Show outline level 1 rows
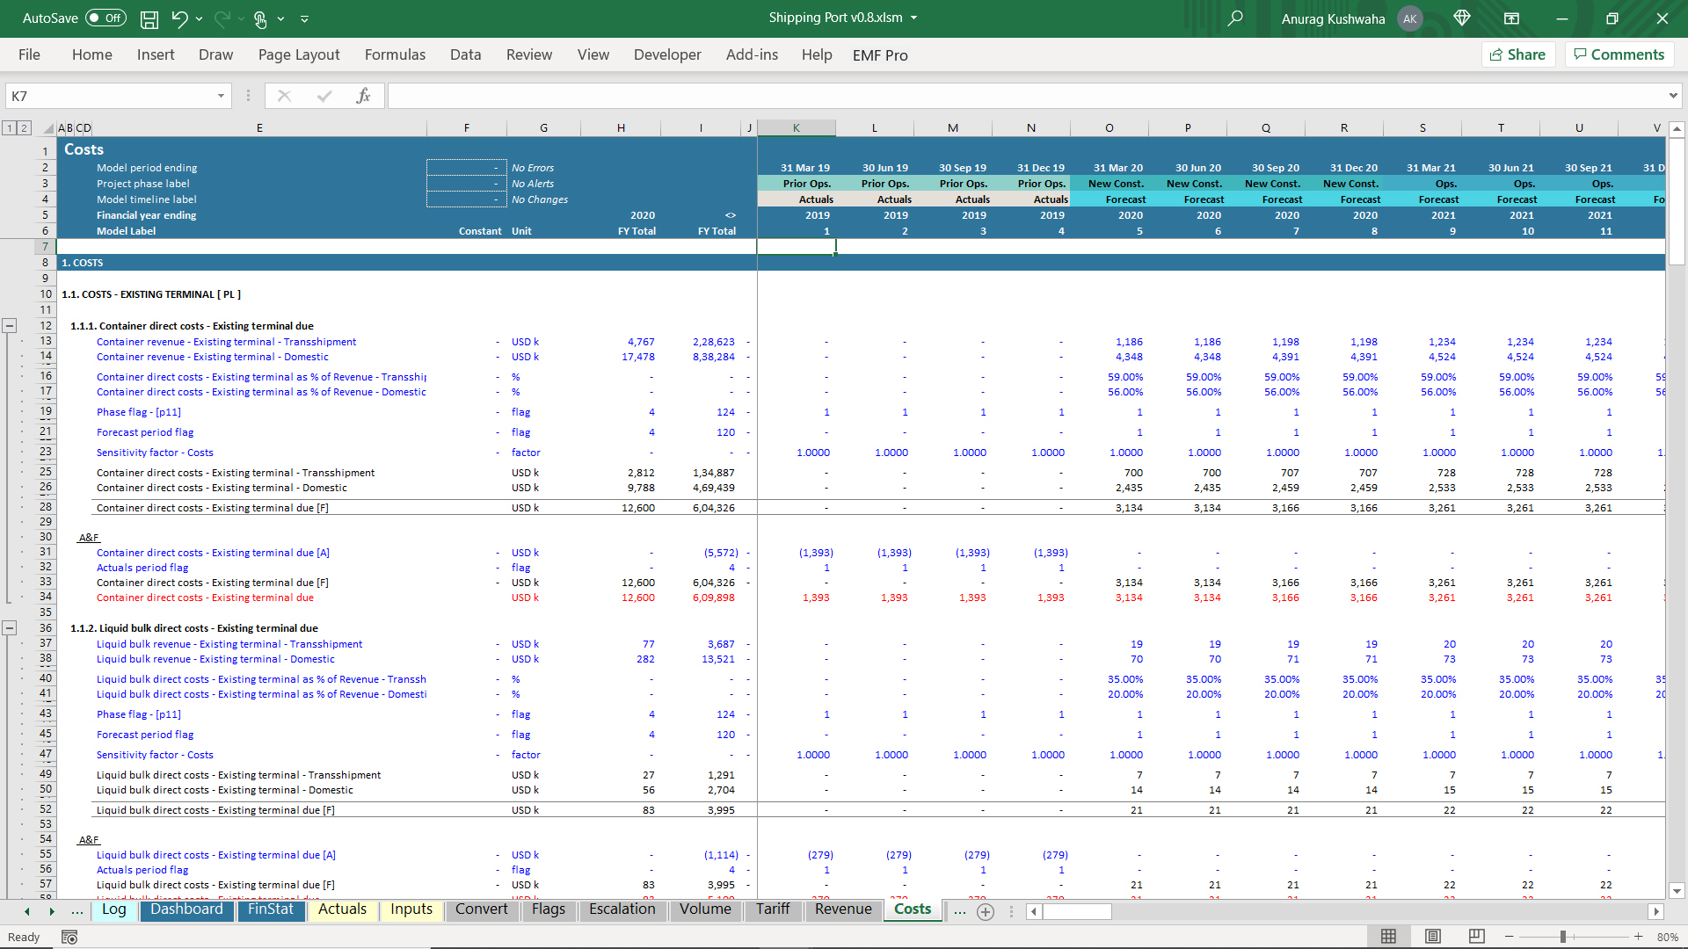The width and height of the screenshot is (1688, 949). [10, 128]
